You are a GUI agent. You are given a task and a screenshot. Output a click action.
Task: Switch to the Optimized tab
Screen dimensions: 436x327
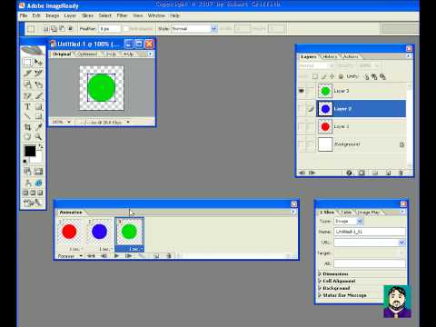[x=87, y=54]
